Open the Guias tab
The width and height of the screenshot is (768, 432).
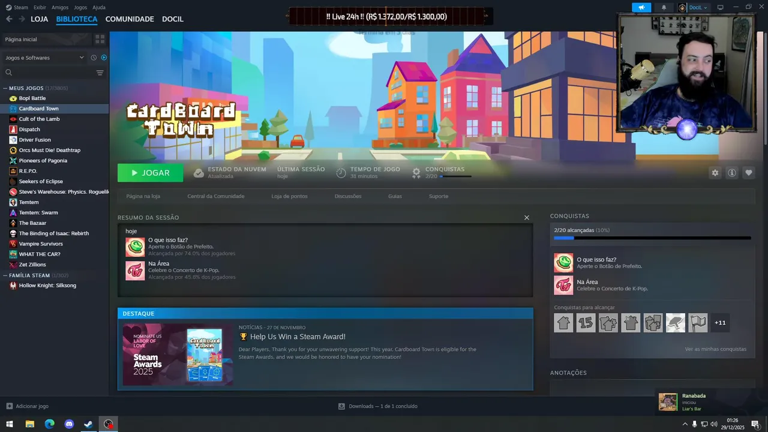point(395,196)
